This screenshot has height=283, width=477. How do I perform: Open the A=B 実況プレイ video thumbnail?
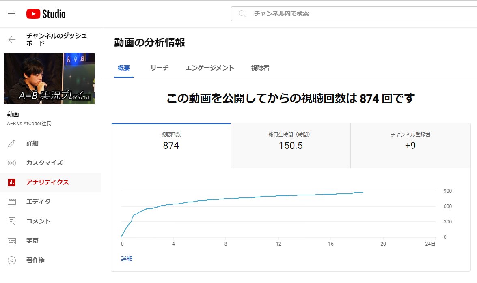point(49,78)
